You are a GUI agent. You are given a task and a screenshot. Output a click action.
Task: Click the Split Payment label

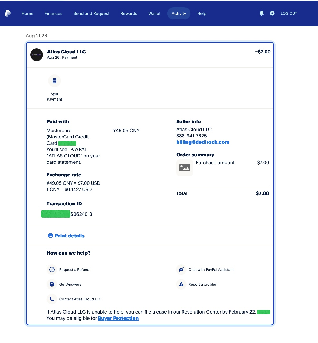pyautogui.click(x=55, y=97)
